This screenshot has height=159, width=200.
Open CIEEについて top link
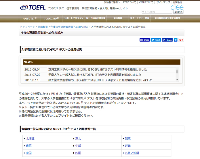tap(146, 2)
